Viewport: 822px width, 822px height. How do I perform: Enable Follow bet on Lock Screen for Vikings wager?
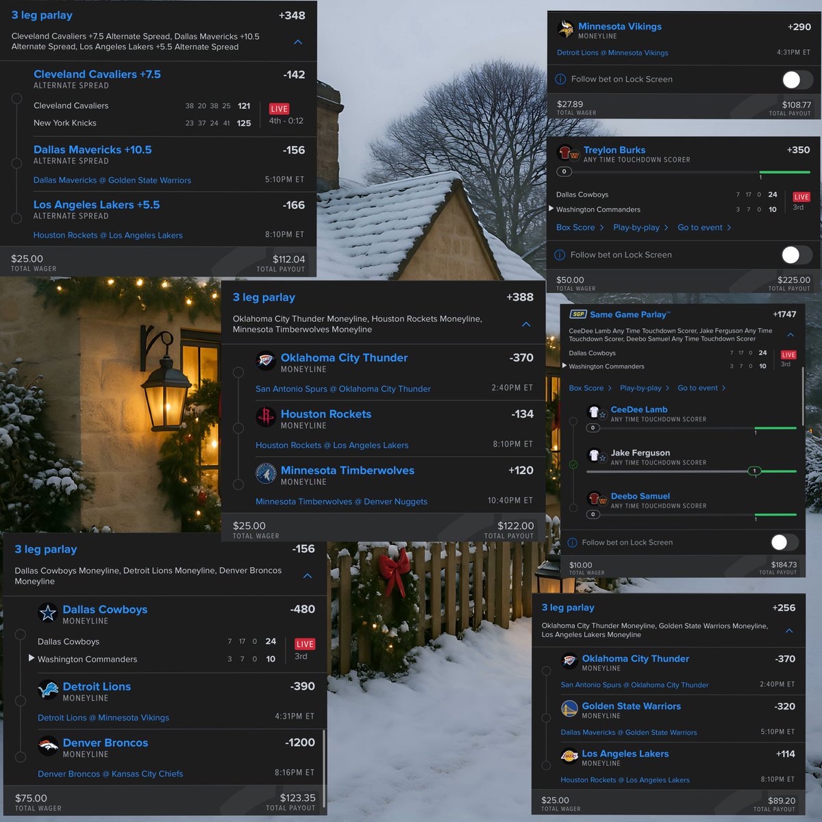click(x=795, y=79)
